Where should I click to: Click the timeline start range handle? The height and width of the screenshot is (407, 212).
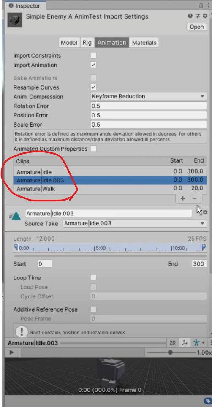pos(16,247)
